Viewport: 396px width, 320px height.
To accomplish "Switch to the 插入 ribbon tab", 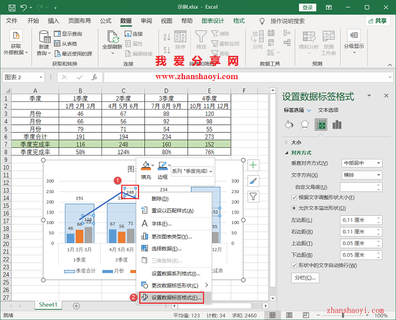I will tap(54, 21).
